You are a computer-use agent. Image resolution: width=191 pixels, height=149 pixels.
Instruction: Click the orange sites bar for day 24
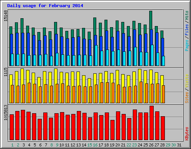click(x=141, y=92)
